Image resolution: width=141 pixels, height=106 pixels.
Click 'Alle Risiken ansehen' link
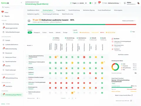pyautogui.click(x=123, y=54)
